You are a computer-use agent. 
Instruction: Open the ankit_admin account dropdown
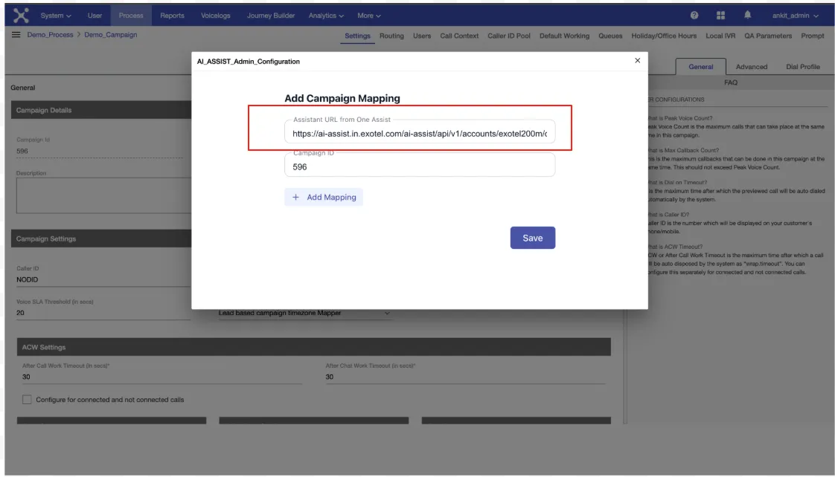click(796, 16)
